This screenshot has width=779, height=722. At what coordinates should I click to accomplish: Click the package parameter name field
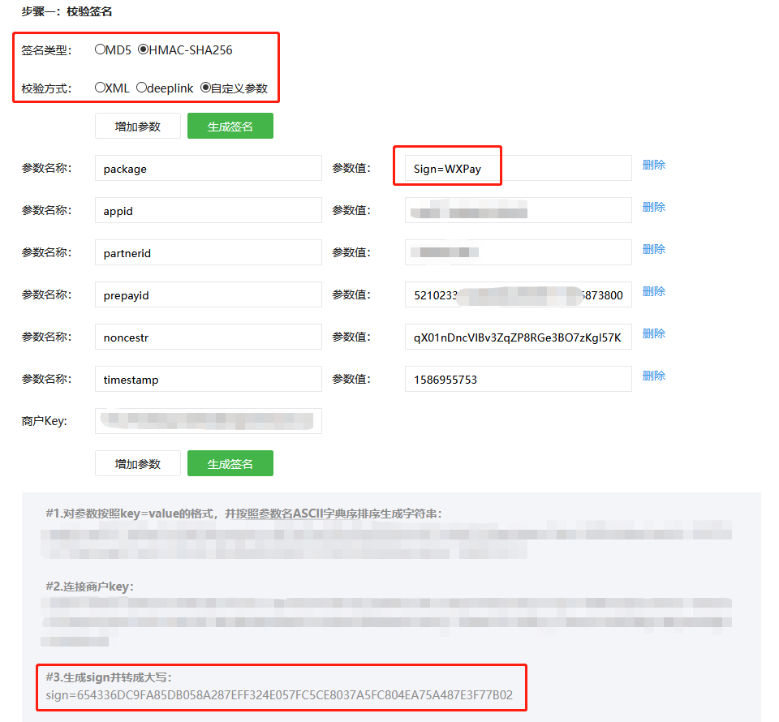pyautogui.click(x=208, y=169)
